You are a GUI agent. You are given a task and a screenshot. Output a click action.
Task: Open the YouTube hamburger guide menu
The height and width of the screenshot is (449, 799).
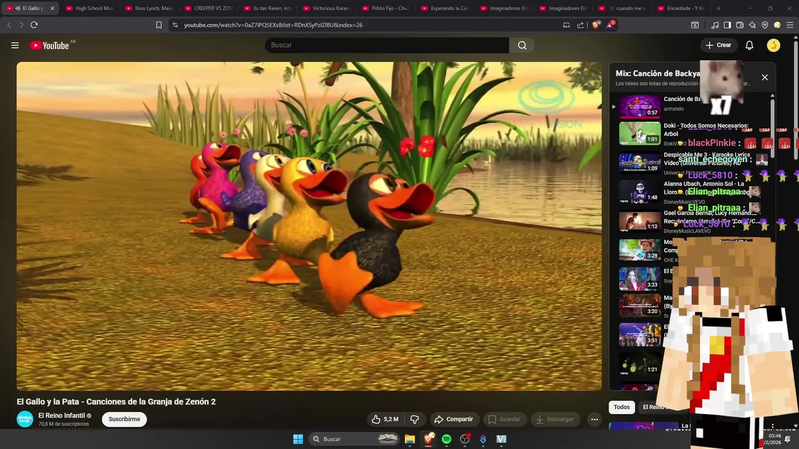click(15, 45)
